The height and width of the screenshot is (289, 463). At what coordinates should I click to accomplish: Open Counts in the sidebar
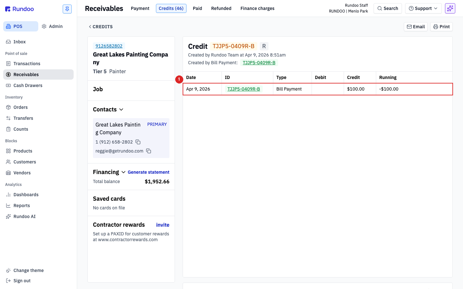click(38, 129)
